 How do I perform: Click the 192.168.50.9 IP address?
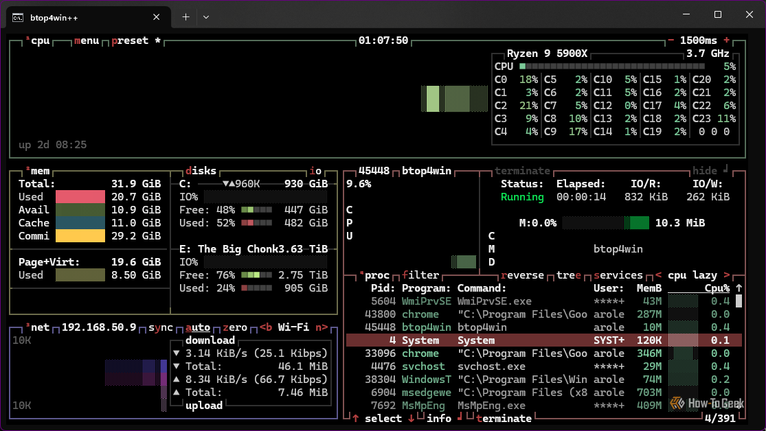(99, 327)
